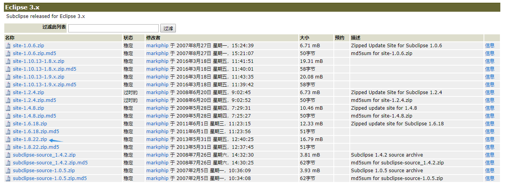Open 信息 link for site-1.4.8.zip
Screen dimensions: 505x189
click(490, 108)
